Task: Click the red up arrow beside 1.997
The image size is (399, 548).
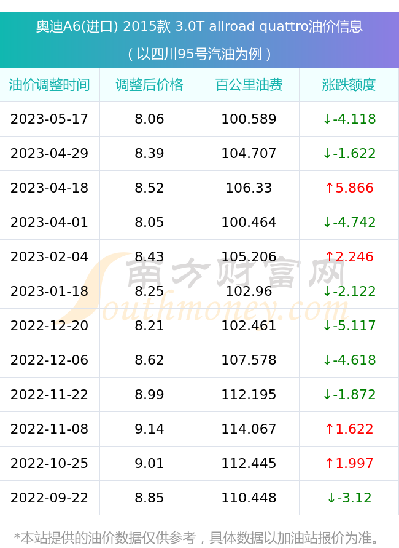Action: (x=330, y=463)
